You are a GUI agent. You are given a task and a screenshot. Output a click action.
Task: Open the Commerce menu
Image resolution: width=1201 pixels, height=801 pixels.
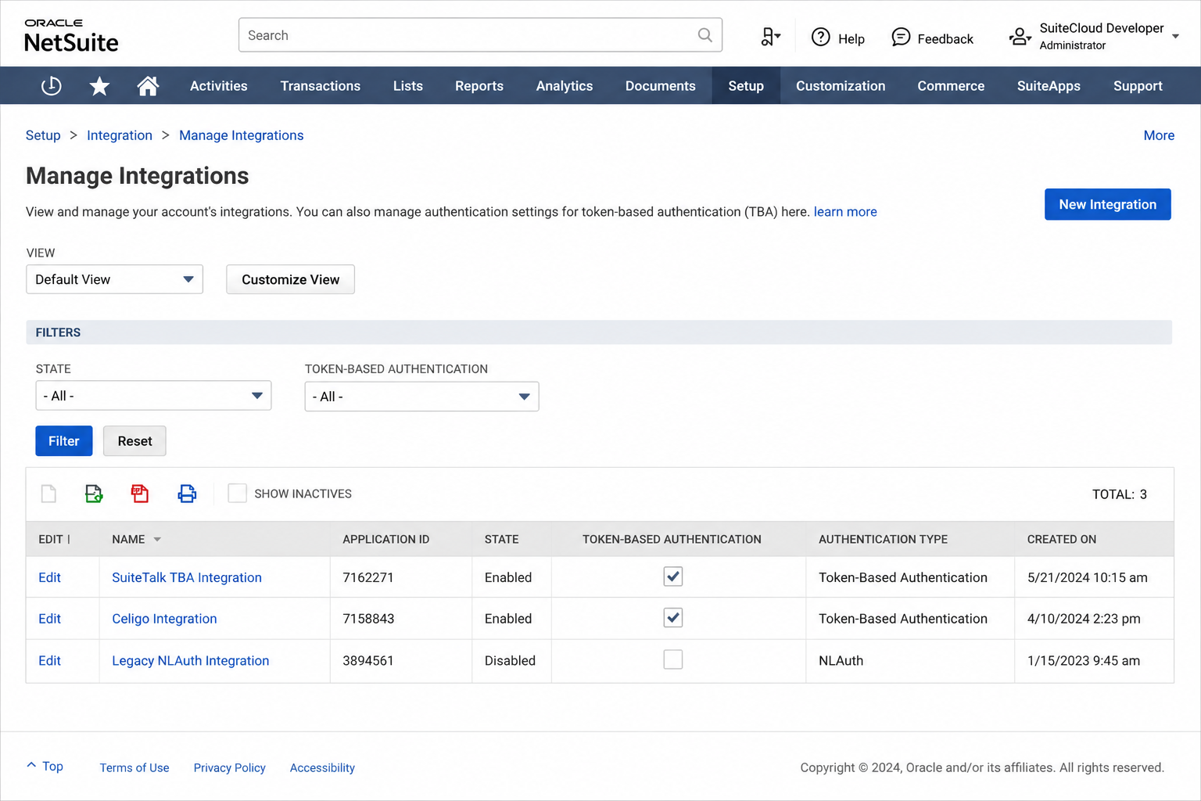pyautogui.click(x=951, y=86)
